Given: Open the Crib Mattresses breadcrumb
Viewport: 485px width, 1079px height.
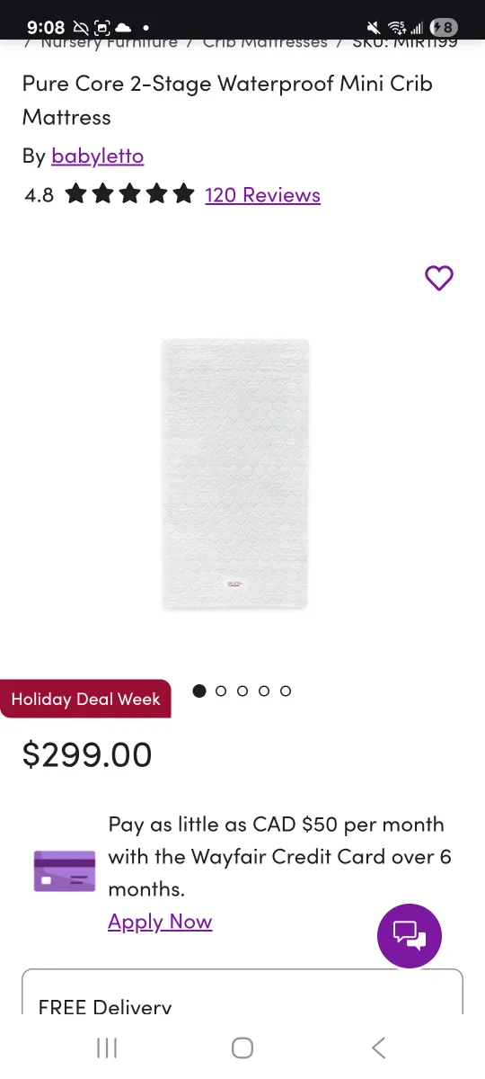Looking at the screenshot, I should pyautogui.click(x=265, y=42).
